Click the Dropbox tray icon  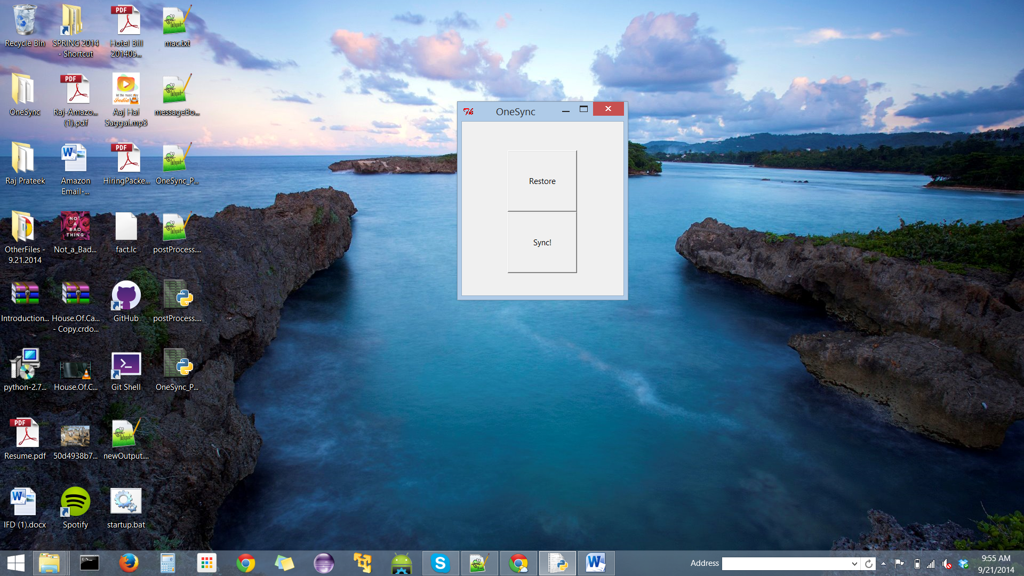tap(963, 564)
